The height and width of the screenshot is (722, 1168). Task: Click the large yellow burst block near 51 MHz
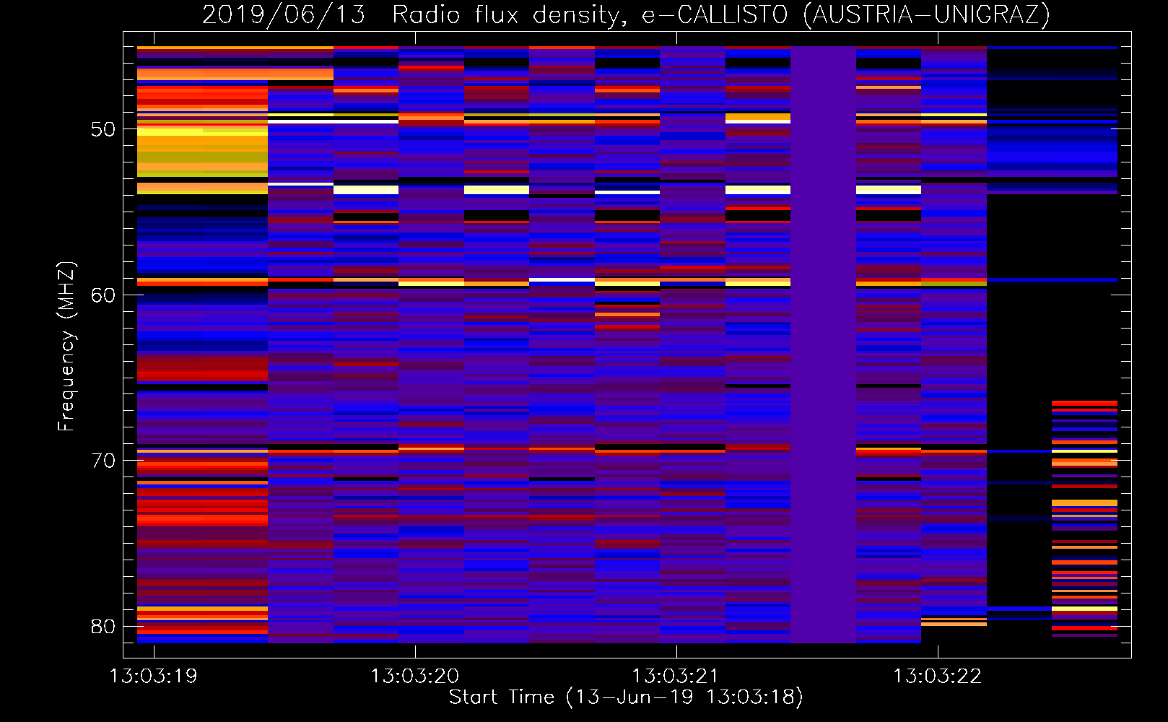[x=202, y=153]
